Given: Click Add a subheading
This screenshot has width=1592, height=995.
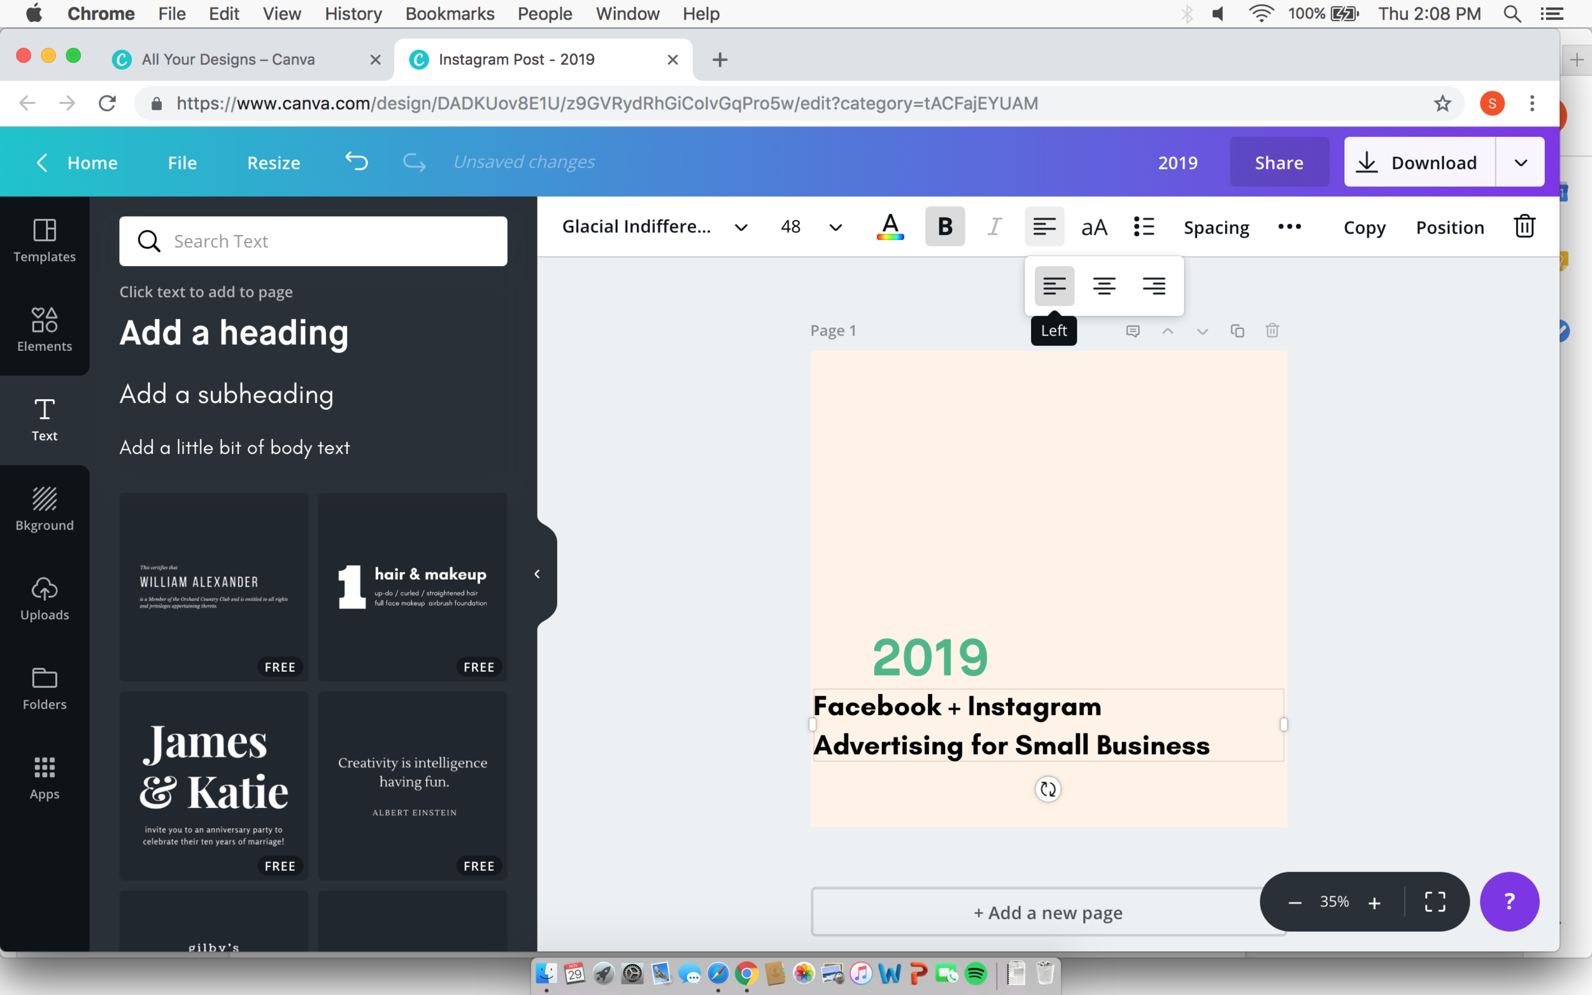Looking at the screenshot, I should pyautogui.click(x=227, y=393).
